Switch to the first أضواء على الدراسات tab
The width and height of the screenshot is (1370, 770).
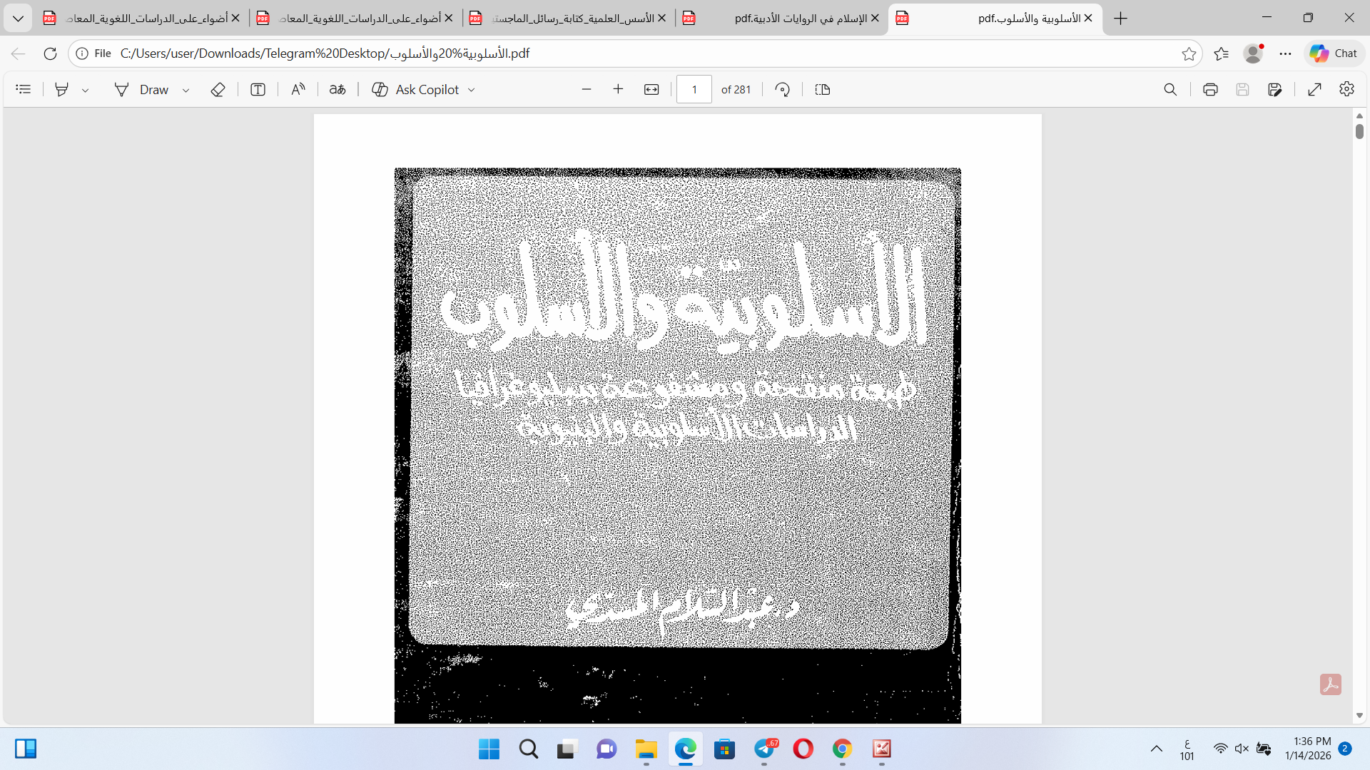tap(142, 18)
